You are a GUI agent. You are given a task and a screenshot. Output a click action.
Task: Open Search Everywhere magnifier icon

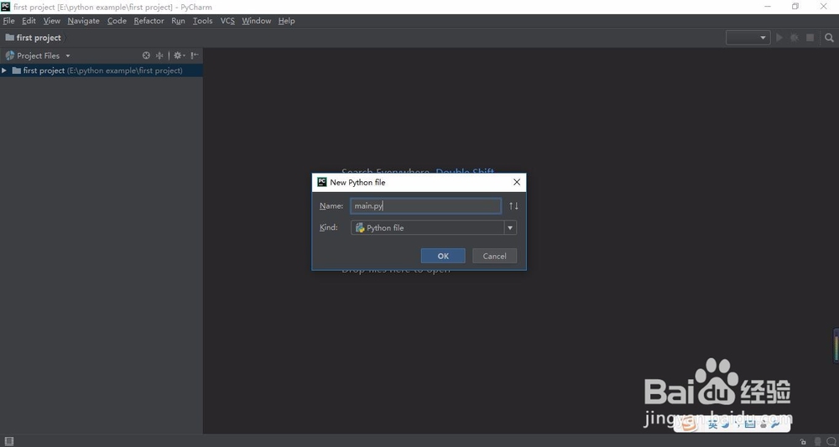[829, 38]
